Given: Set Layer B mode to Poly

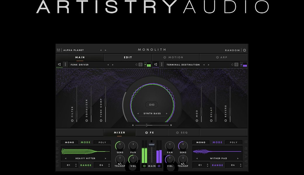Looking at the screenshot, I should point(234,142).
